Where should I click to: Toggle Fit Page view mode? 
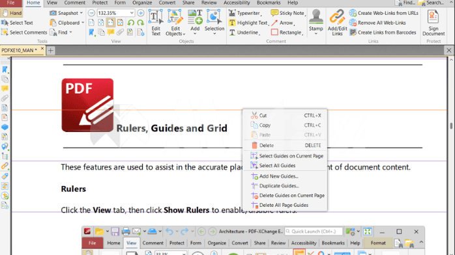tap(101, 23)
